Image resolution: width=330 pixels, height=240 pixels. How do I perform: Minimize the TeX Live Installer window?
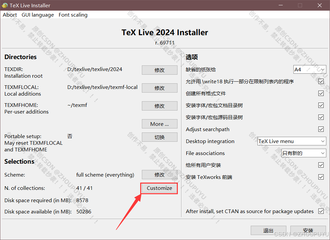(280, 5)
